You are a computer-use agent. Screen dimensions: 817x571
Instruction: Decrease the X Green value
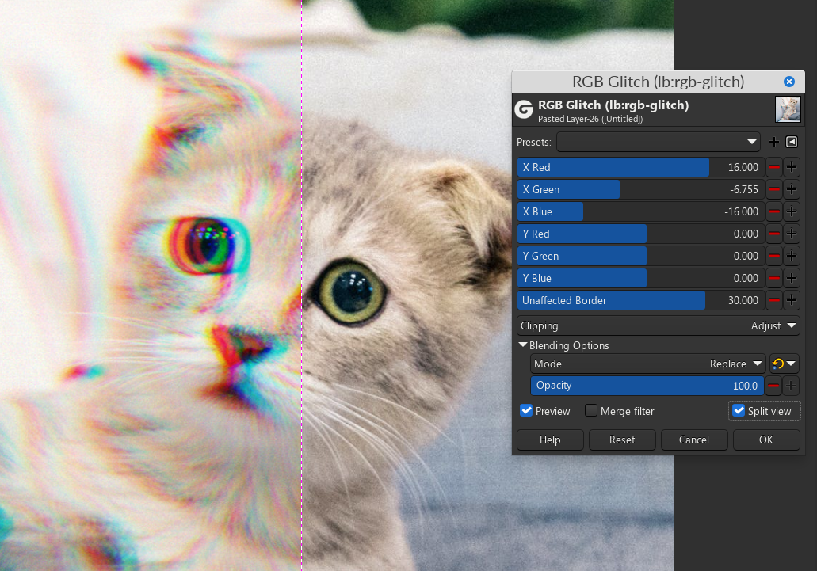[x=773, y=189]
